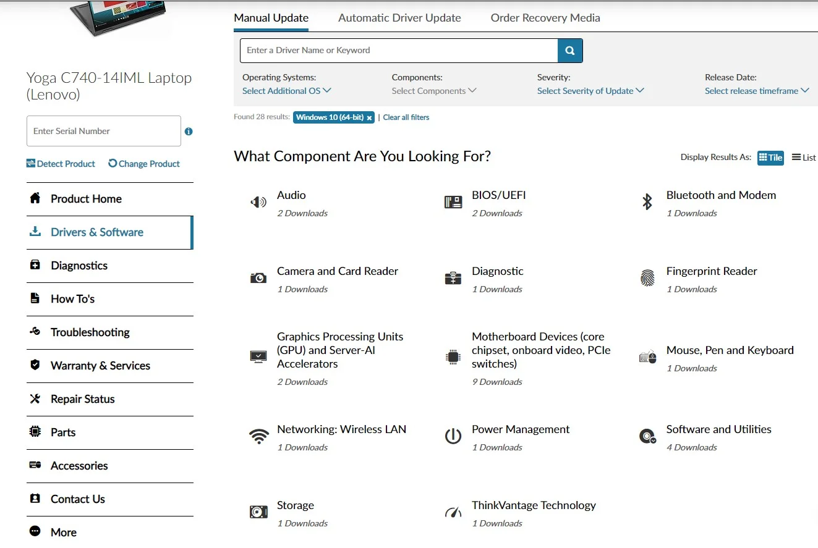Open Warranty & Services page

tap(110, 366)
